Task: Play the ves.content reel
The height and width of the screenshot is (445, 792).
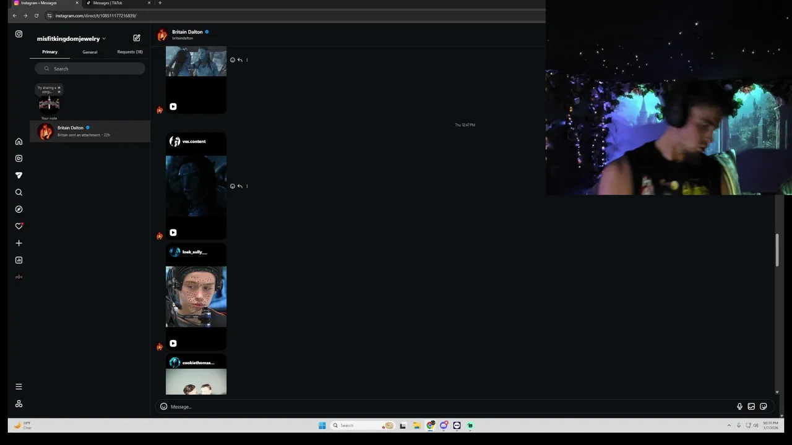Action: coord(173,233)
